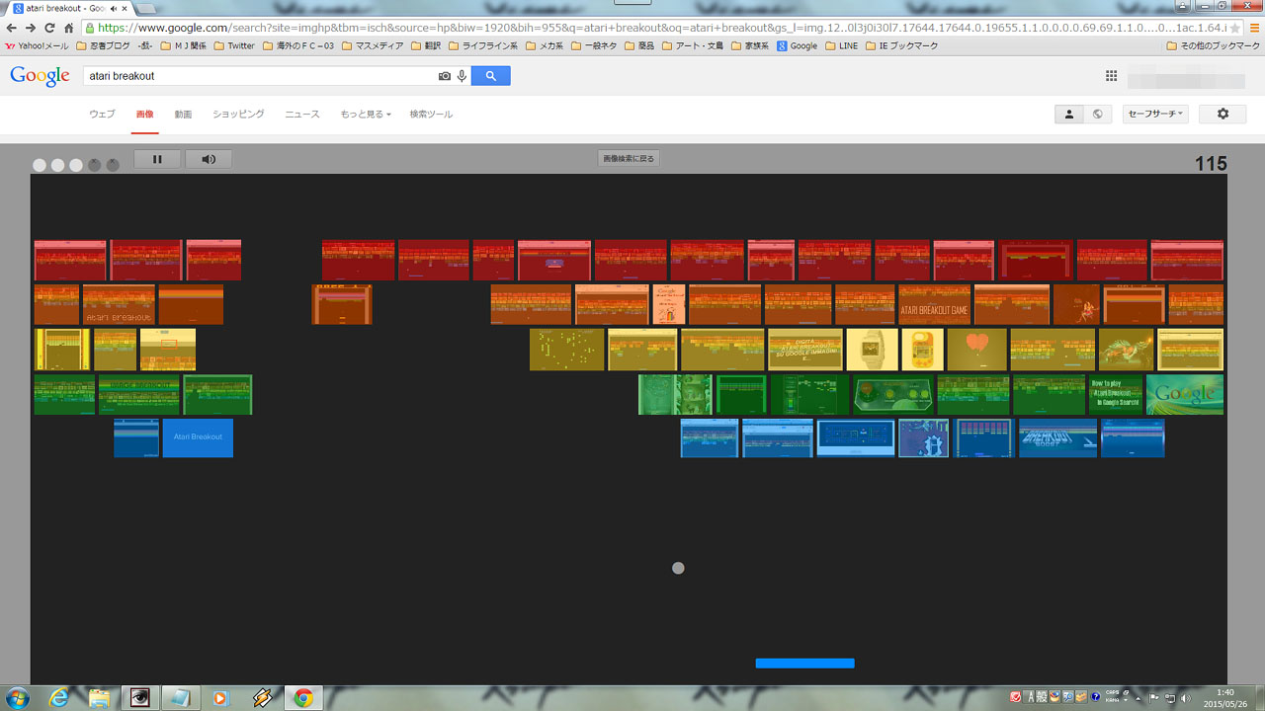Open the ＭＪ関係 bookmark folder

pos(186,45)
